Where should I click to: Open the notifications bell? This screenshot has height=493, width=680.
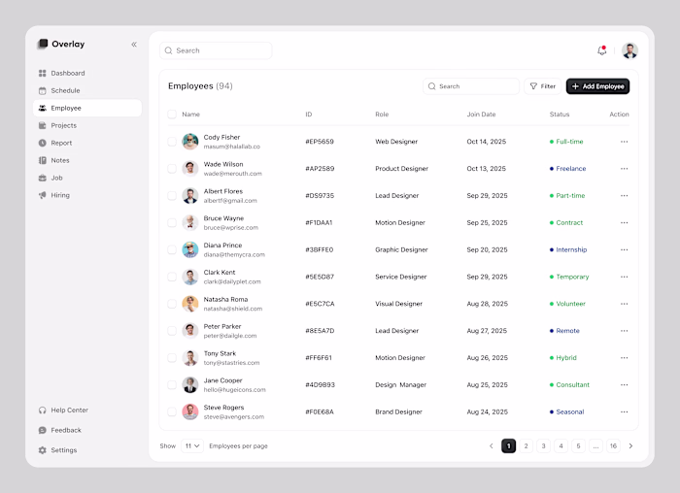602,50
